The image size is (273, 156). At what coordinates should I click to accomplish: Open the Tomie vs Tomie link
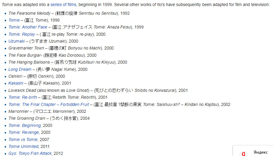(x=23, y=139)
